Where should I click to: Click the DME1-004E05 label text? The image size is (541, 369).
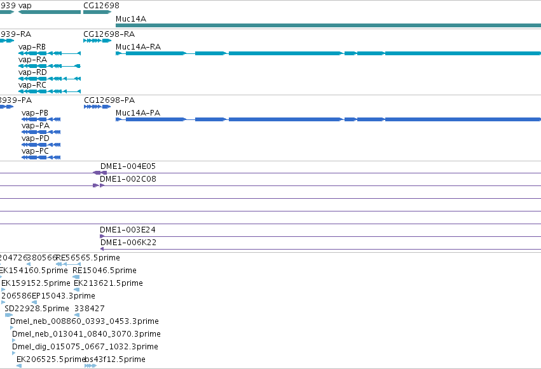click(x=128, y=166)
